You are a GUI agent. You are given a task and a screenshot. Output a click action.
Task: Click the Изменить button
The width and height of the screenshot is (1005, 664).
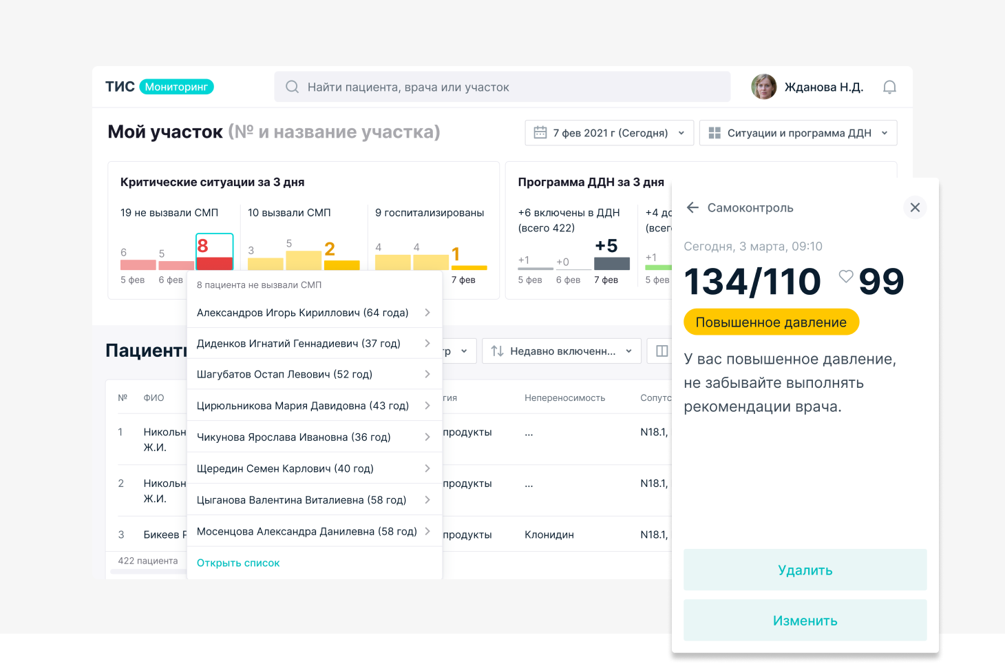tap(805, 621)
